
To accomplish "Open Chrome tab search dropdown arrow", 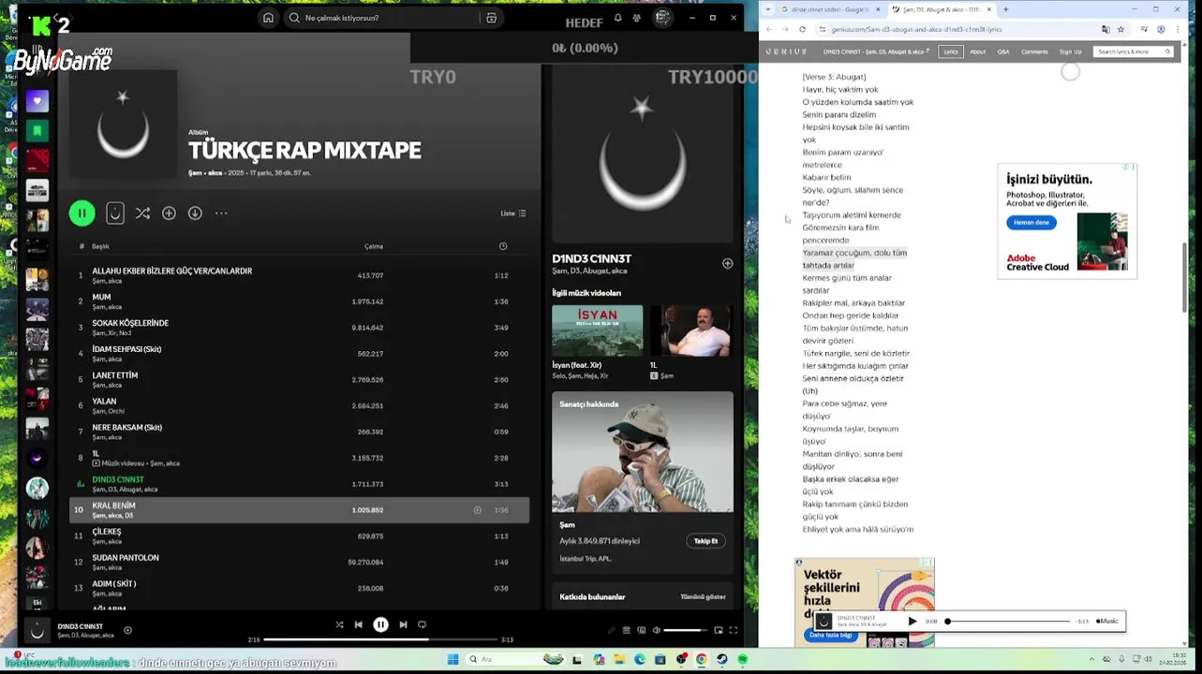I will click(768, 9).
